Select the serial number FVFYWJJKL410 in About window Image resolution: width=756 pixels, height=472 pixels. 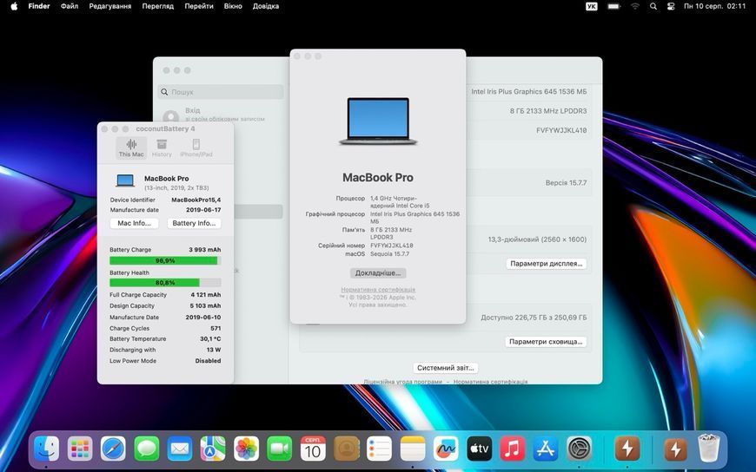pos(392,246)
